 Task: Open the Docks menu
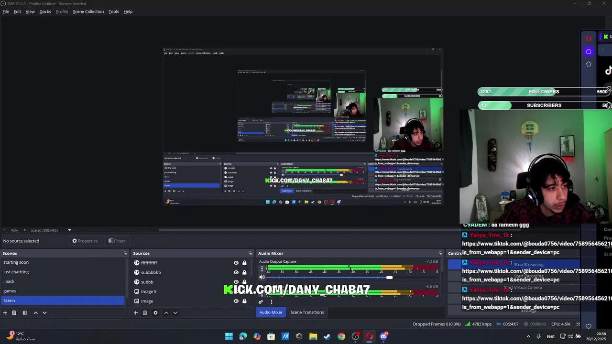pos(45,11)
